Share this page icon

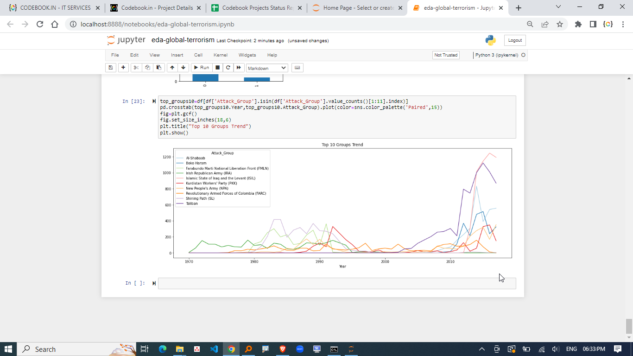click(x=545, y=24)
